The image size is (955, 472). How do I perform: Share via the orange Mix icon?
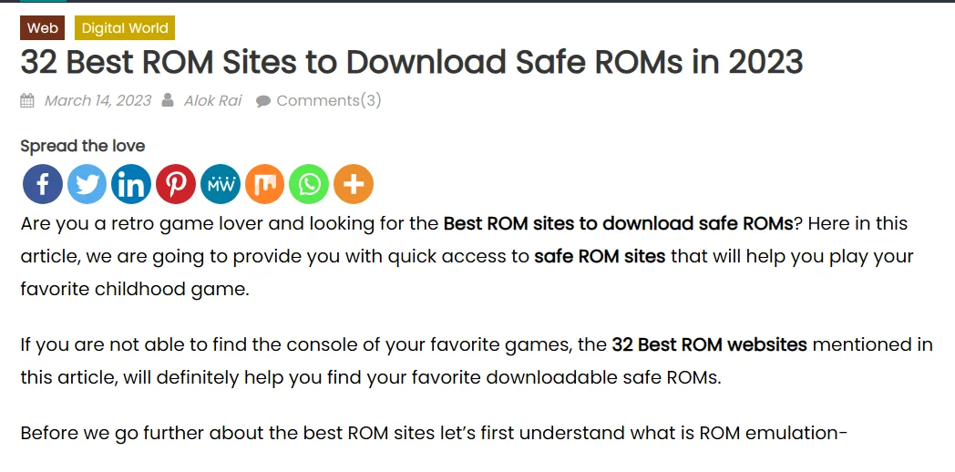point(264,184)
